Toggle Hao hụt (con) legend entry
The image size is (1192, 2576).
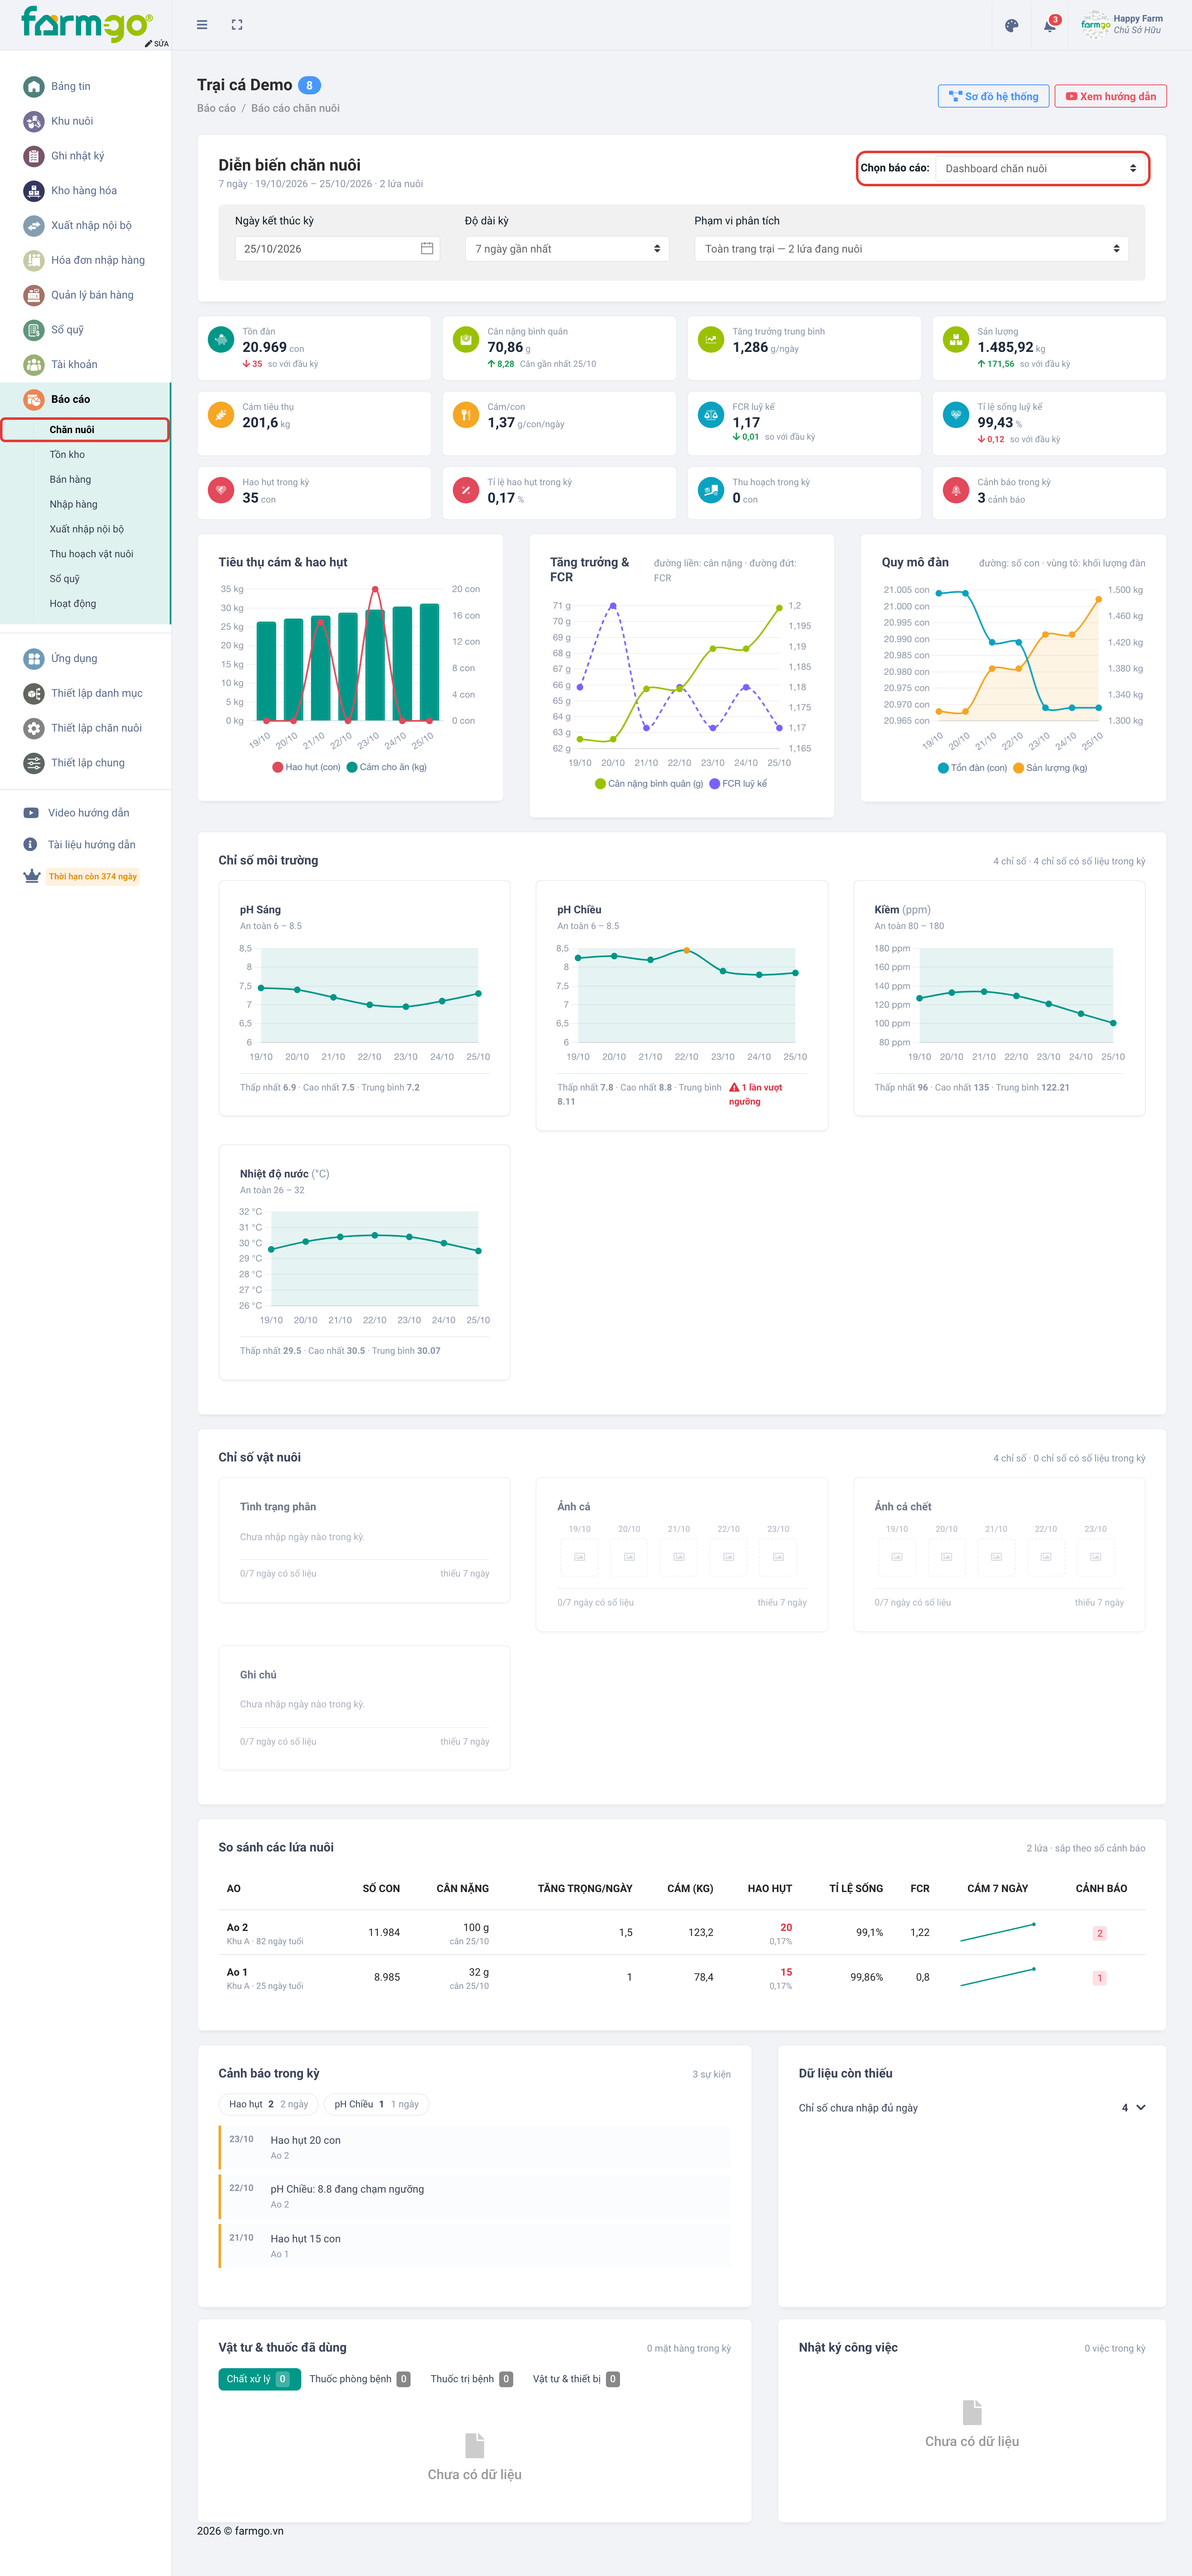pos(306,768)
